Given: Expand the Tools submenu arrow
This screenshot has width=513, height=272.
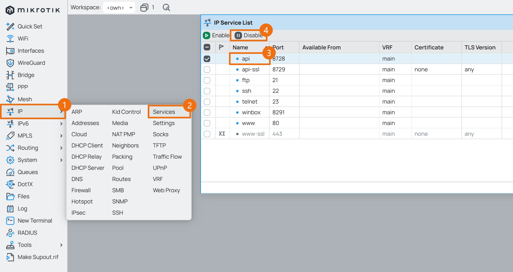Looking at the screenshot, I should (61, 245).
